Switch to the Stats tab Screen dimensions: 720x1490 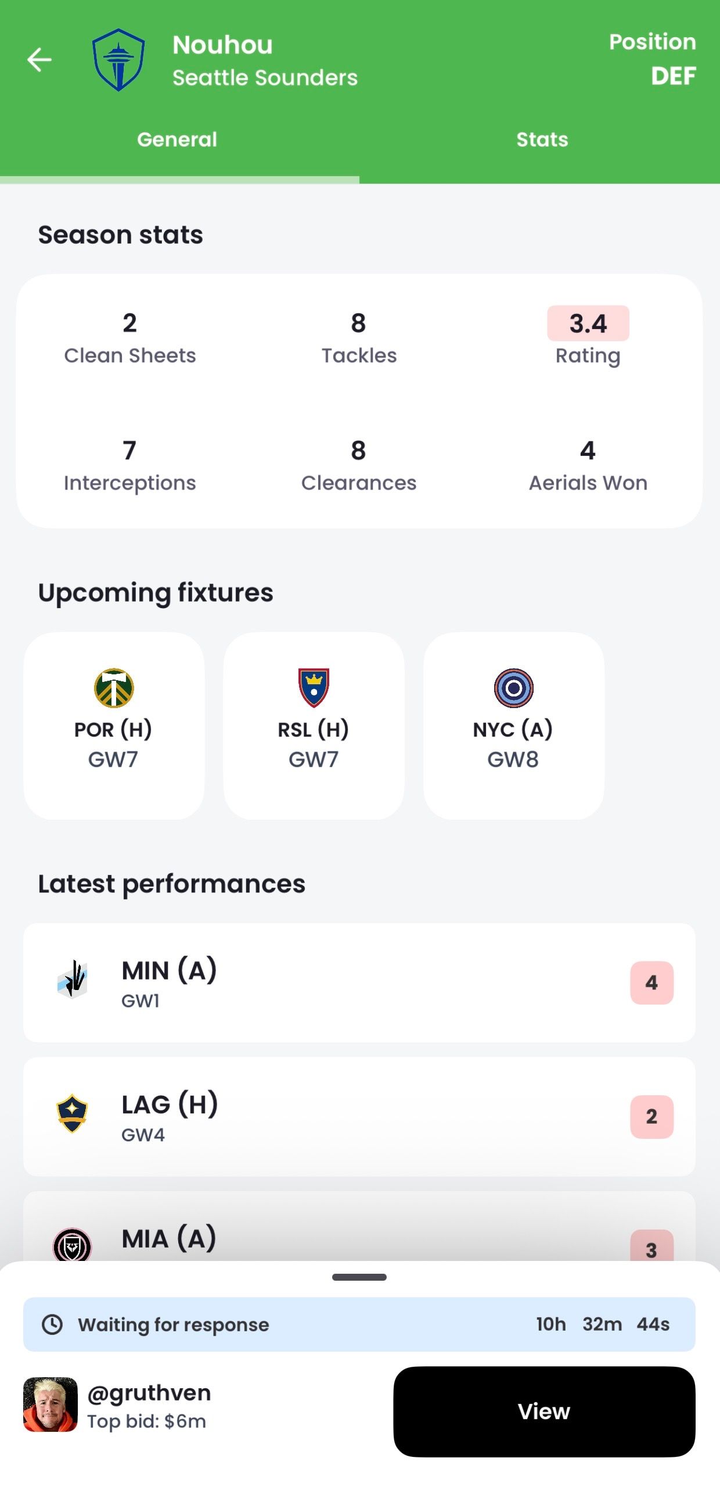pyautogui.click(x=542, y=140)
